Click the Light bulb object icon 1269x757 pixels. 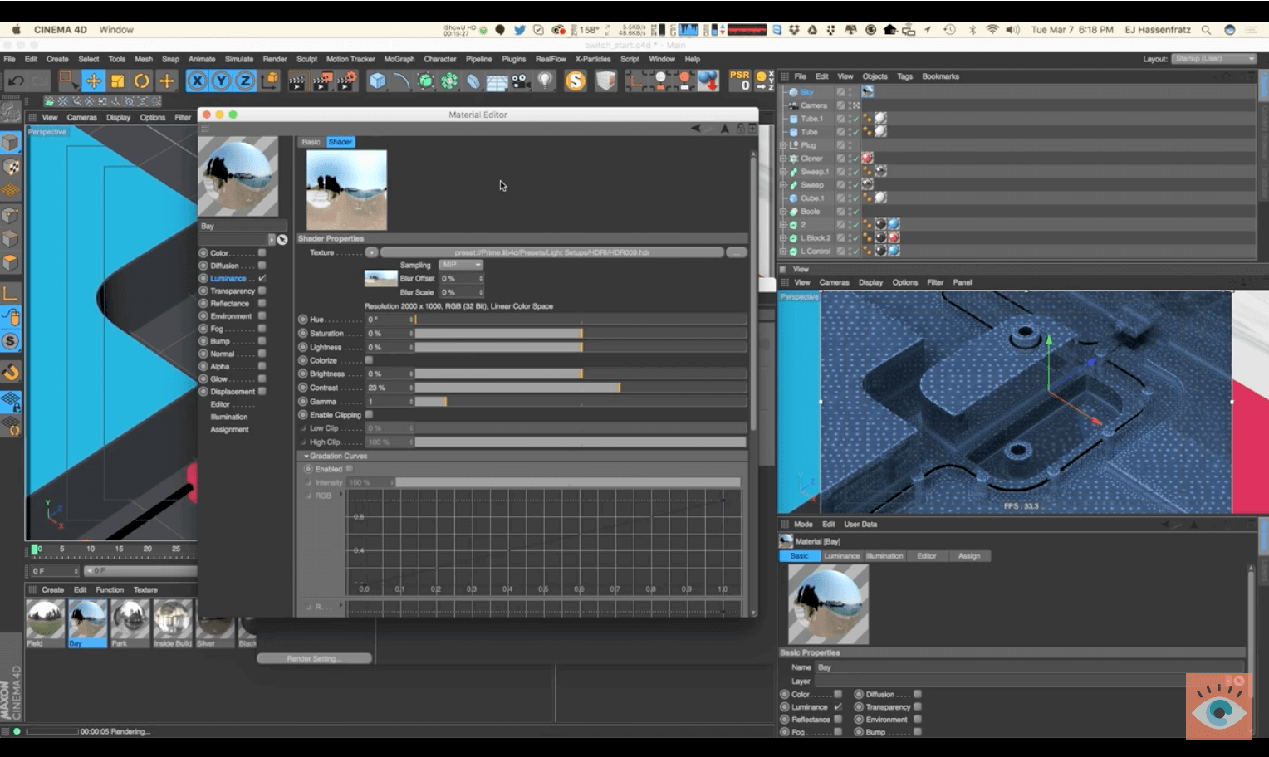[545, 81]
